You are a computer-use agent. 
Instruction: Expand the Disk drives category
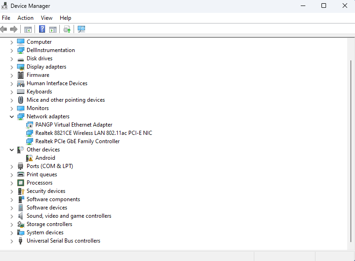pyautogui.click(x=12, y=59)
